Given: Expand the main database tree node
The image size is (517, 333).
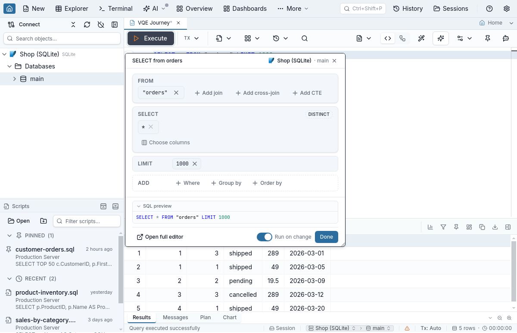Looking at the screenshot, I should 15,79.
